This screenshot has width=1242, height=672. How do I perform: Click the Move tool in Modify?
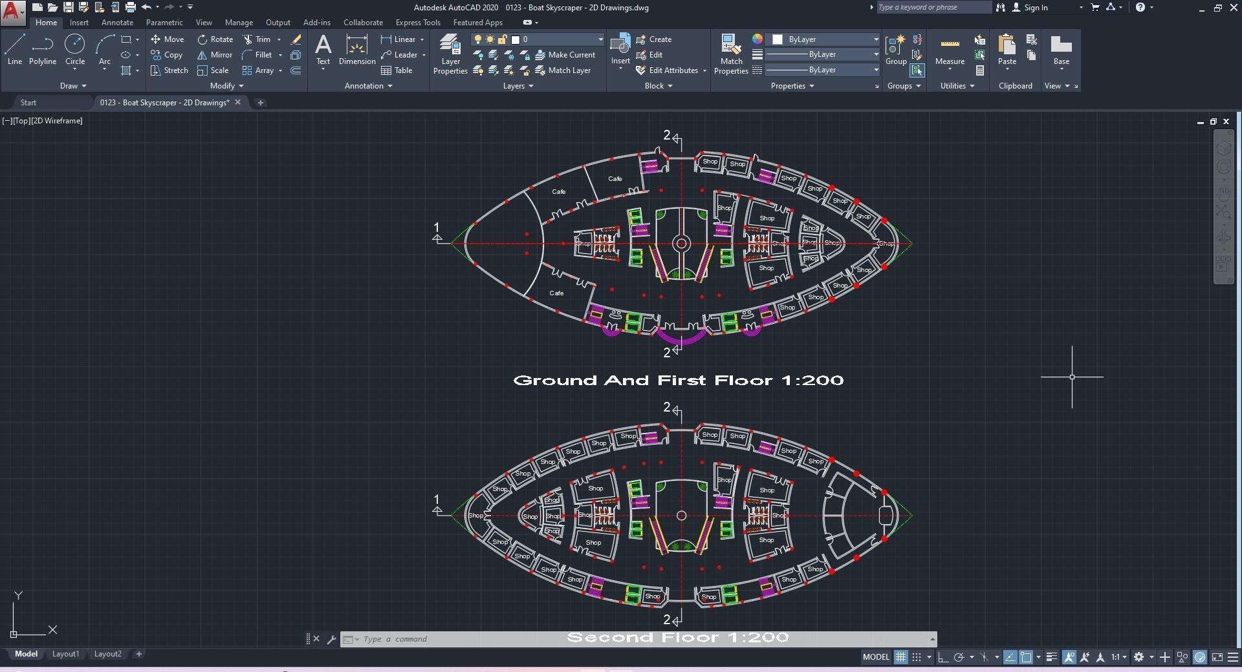168,39
